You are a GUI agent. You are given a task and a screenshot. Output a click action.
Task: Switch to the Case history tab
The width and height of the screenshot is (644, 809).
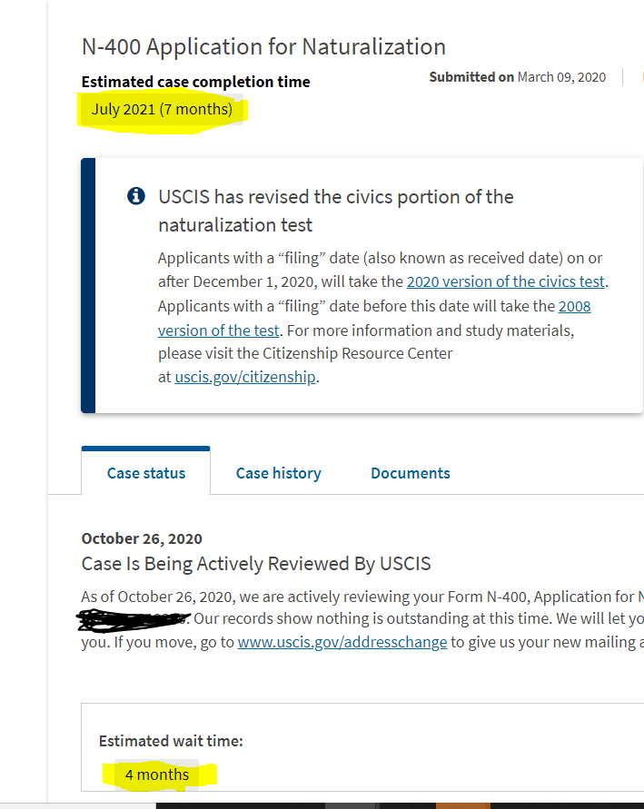(279, 473)
